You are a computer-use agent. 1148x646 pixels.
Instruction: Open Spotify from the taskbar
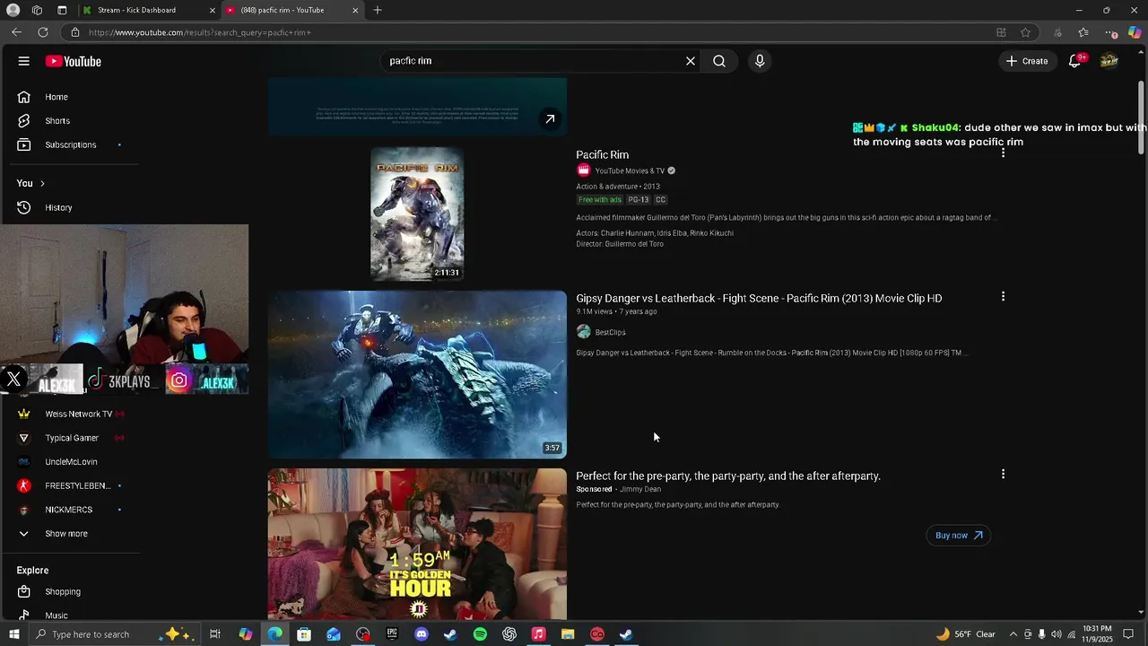(480, 634)
